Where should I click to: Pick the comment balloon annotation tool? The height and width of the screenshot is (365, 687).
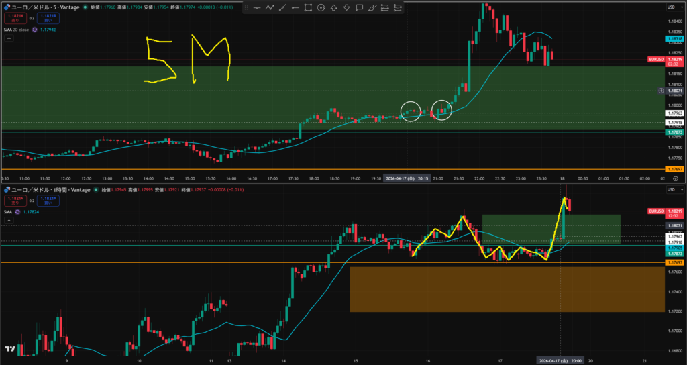[359, 8]
